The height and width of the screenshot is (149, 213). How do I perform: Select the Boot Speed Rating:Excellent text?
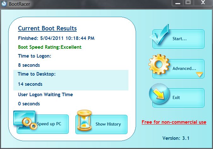pos(50,47)
